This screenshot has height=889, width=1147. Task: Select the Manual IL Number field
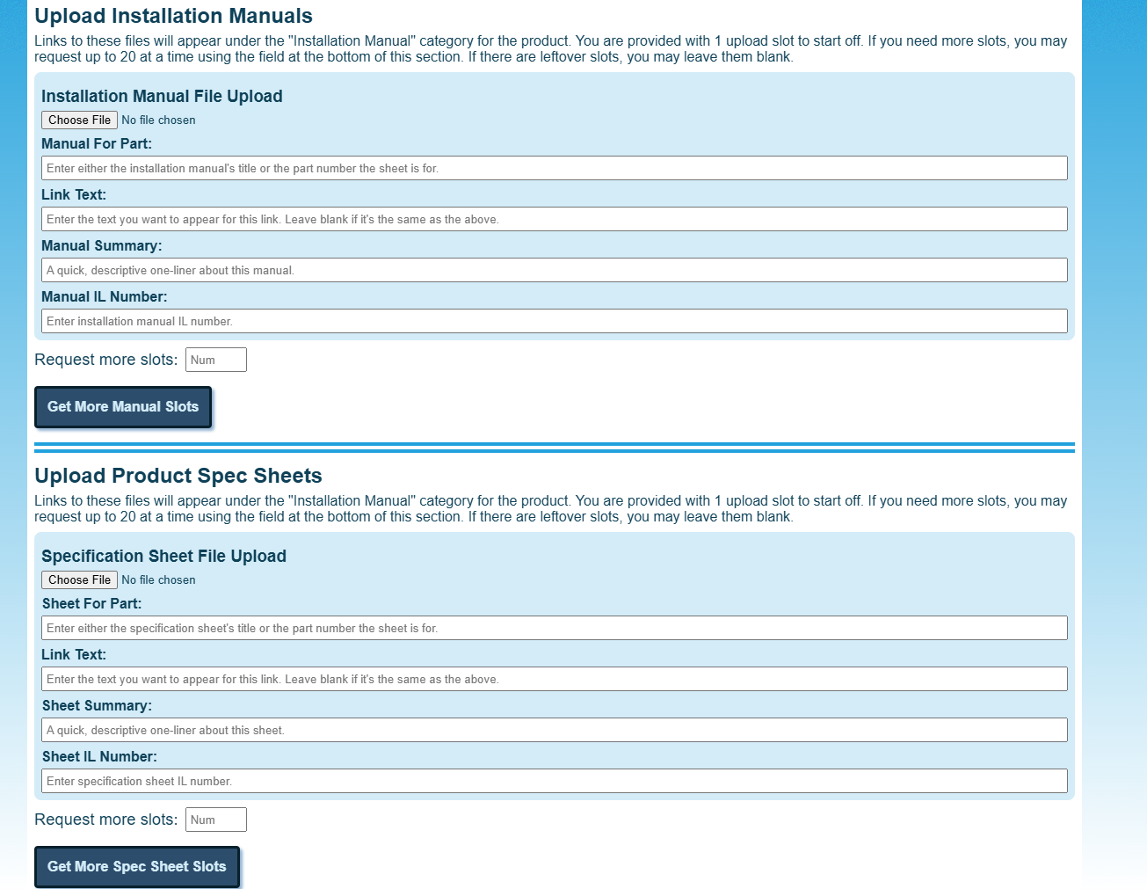pos(555,321)
